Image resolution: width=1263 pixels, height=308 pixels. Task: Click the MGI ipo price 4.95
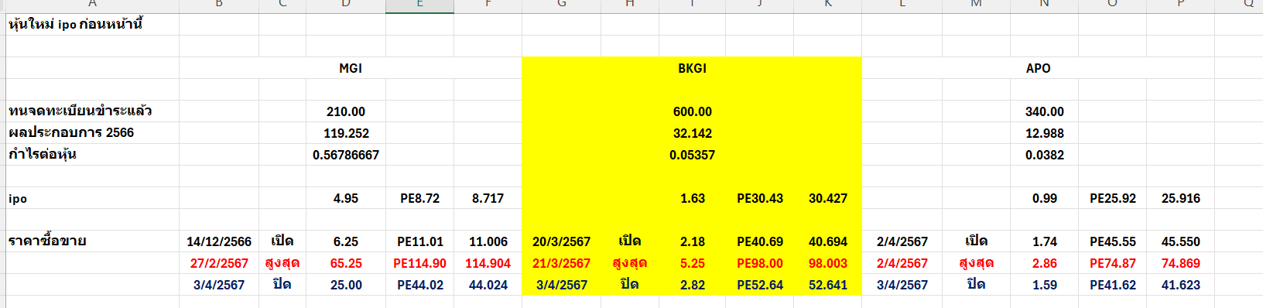(346, 198)
